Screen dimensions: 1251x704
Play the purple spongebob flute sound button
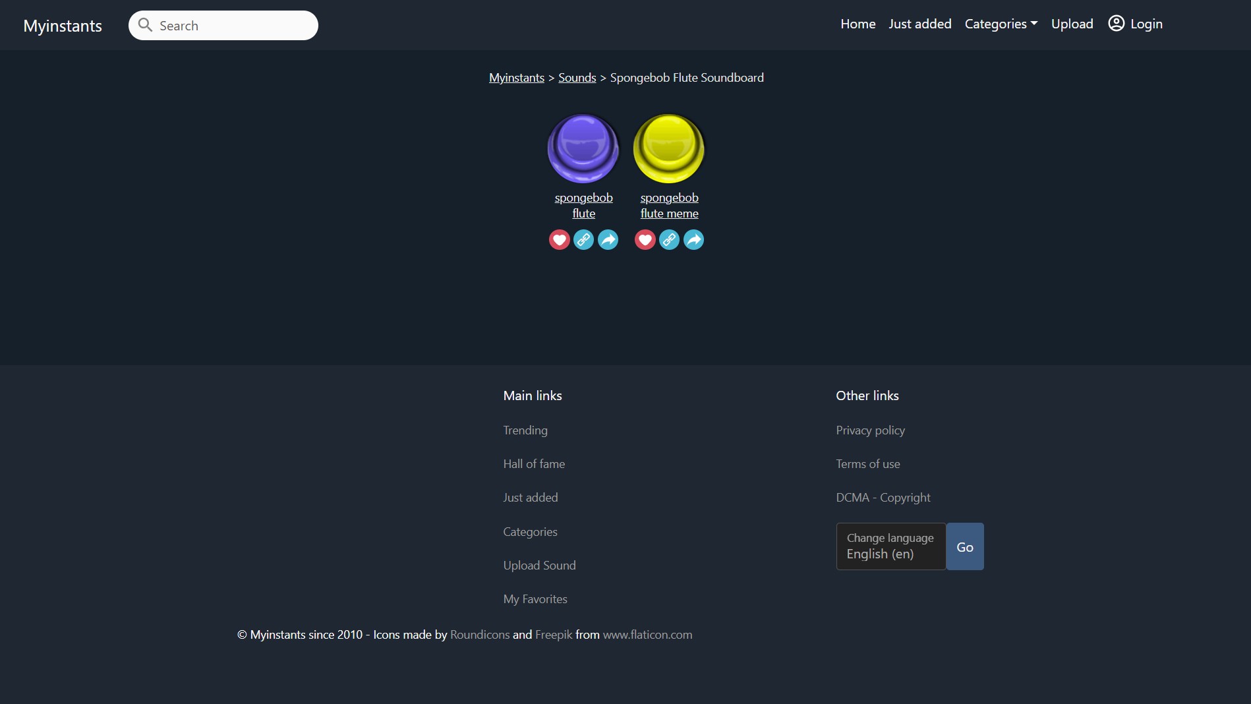tap(583, 148)
